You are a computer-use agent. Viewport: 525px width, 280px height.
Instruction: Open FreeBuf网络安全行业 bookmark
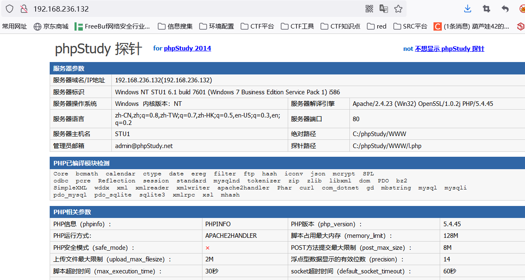112,26
